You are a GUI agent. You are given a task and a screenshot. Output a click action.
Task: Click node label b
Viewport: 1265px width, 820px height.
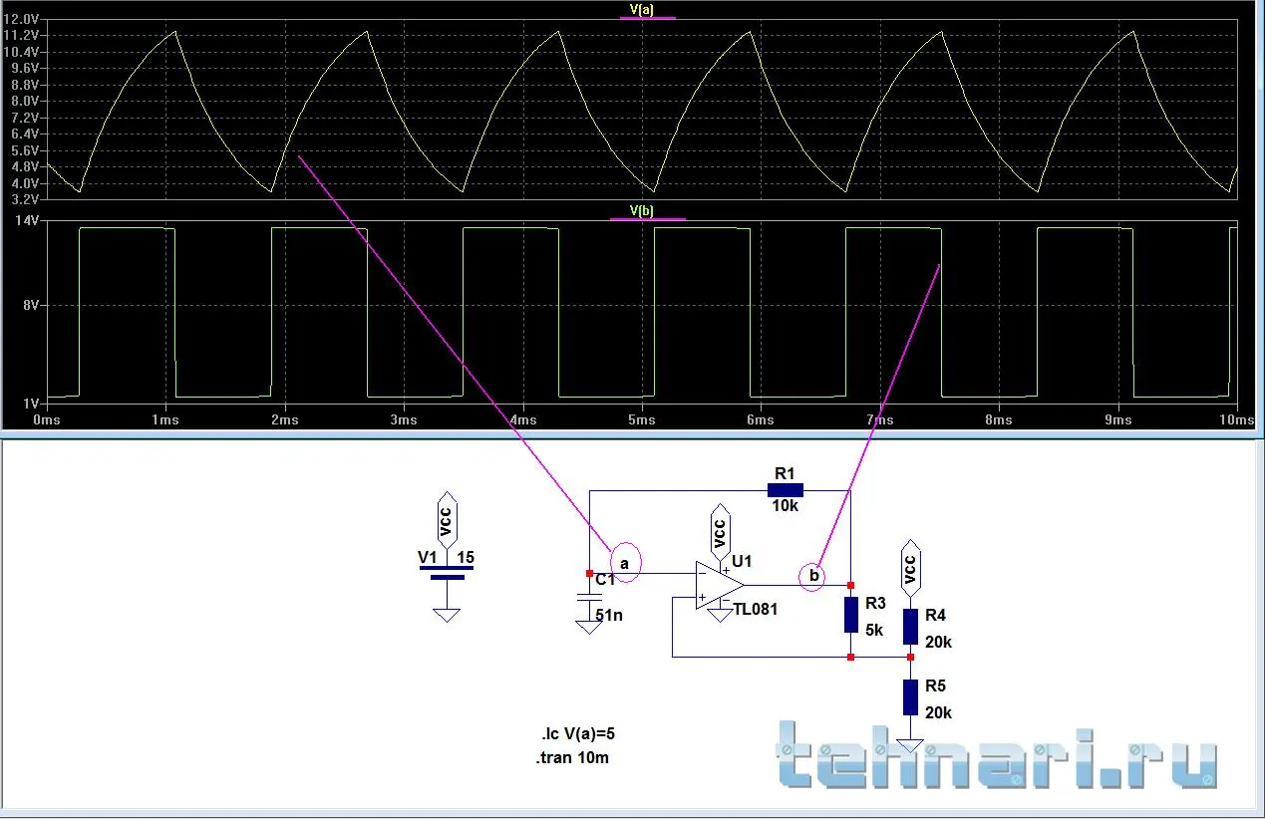click(812, 575)
